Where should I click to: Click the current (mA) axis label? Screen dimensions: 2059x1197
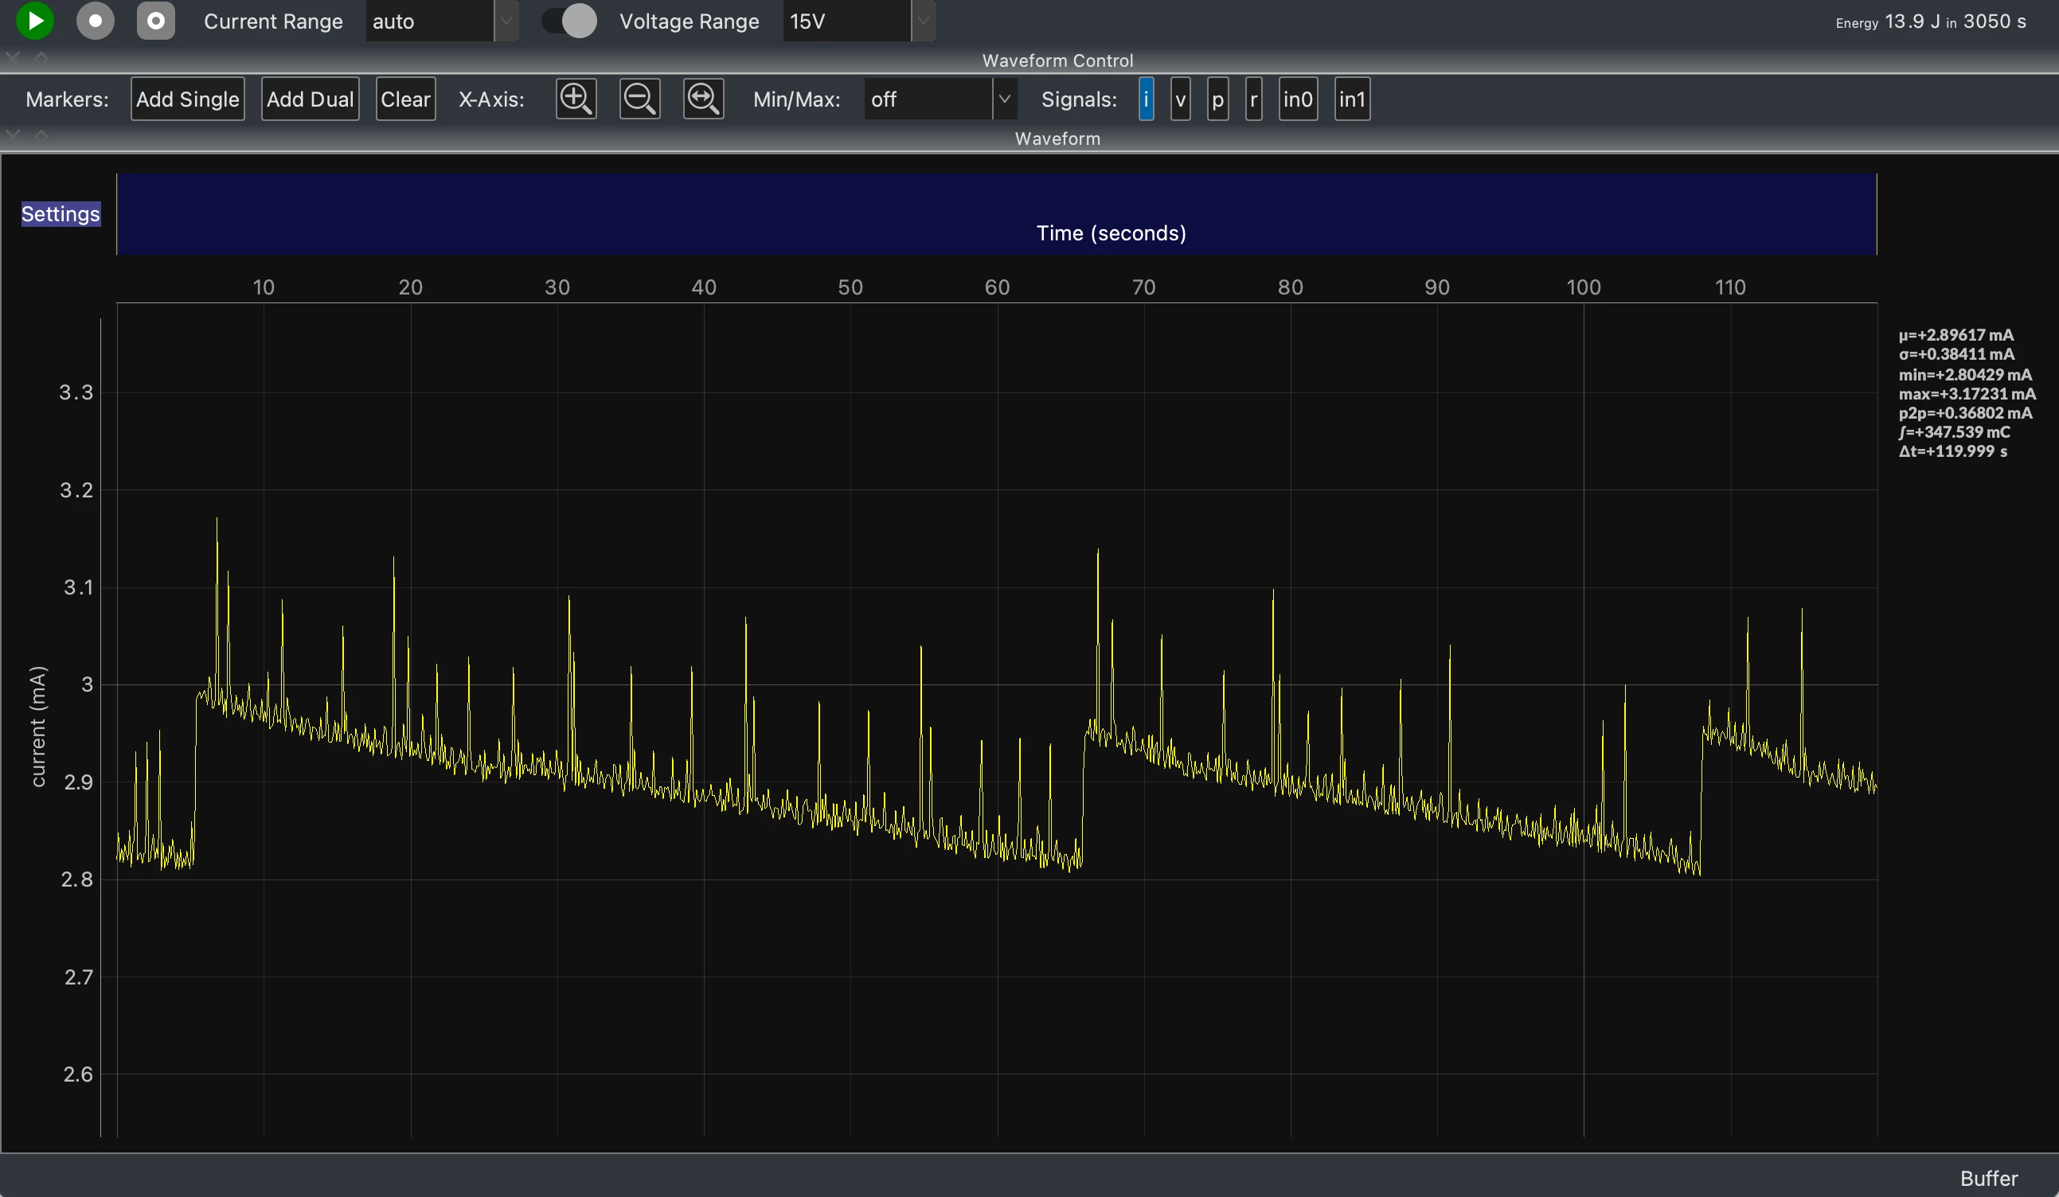pos(37,727)
